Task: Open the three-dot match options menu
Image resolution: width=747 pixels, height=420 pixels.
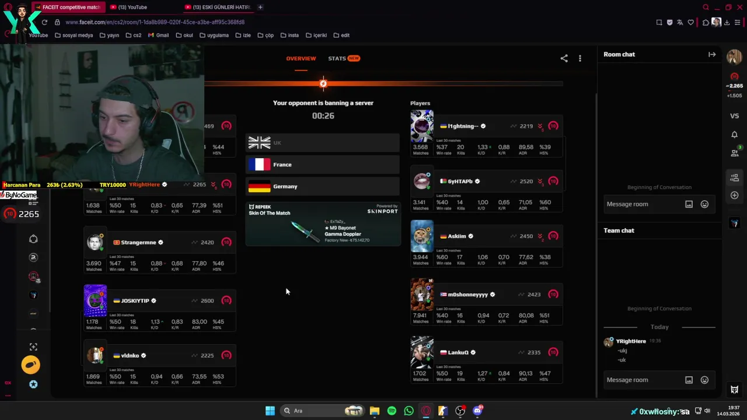Action: point(580,58)
